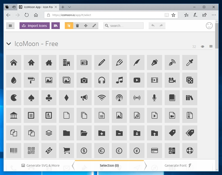This screenshot has width=222, height=175.
Task: Select the folder download icon
Action: click(137, 133)
